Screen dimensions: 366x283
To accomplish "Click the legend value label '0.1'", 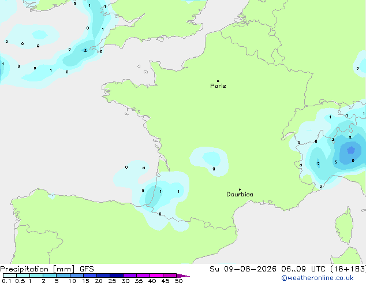I will coord(6,281).
